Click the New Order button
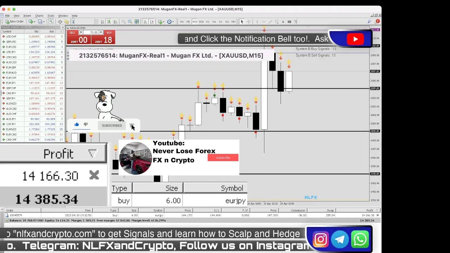This screenshot has width=450, height=253. tap(14, 21)
